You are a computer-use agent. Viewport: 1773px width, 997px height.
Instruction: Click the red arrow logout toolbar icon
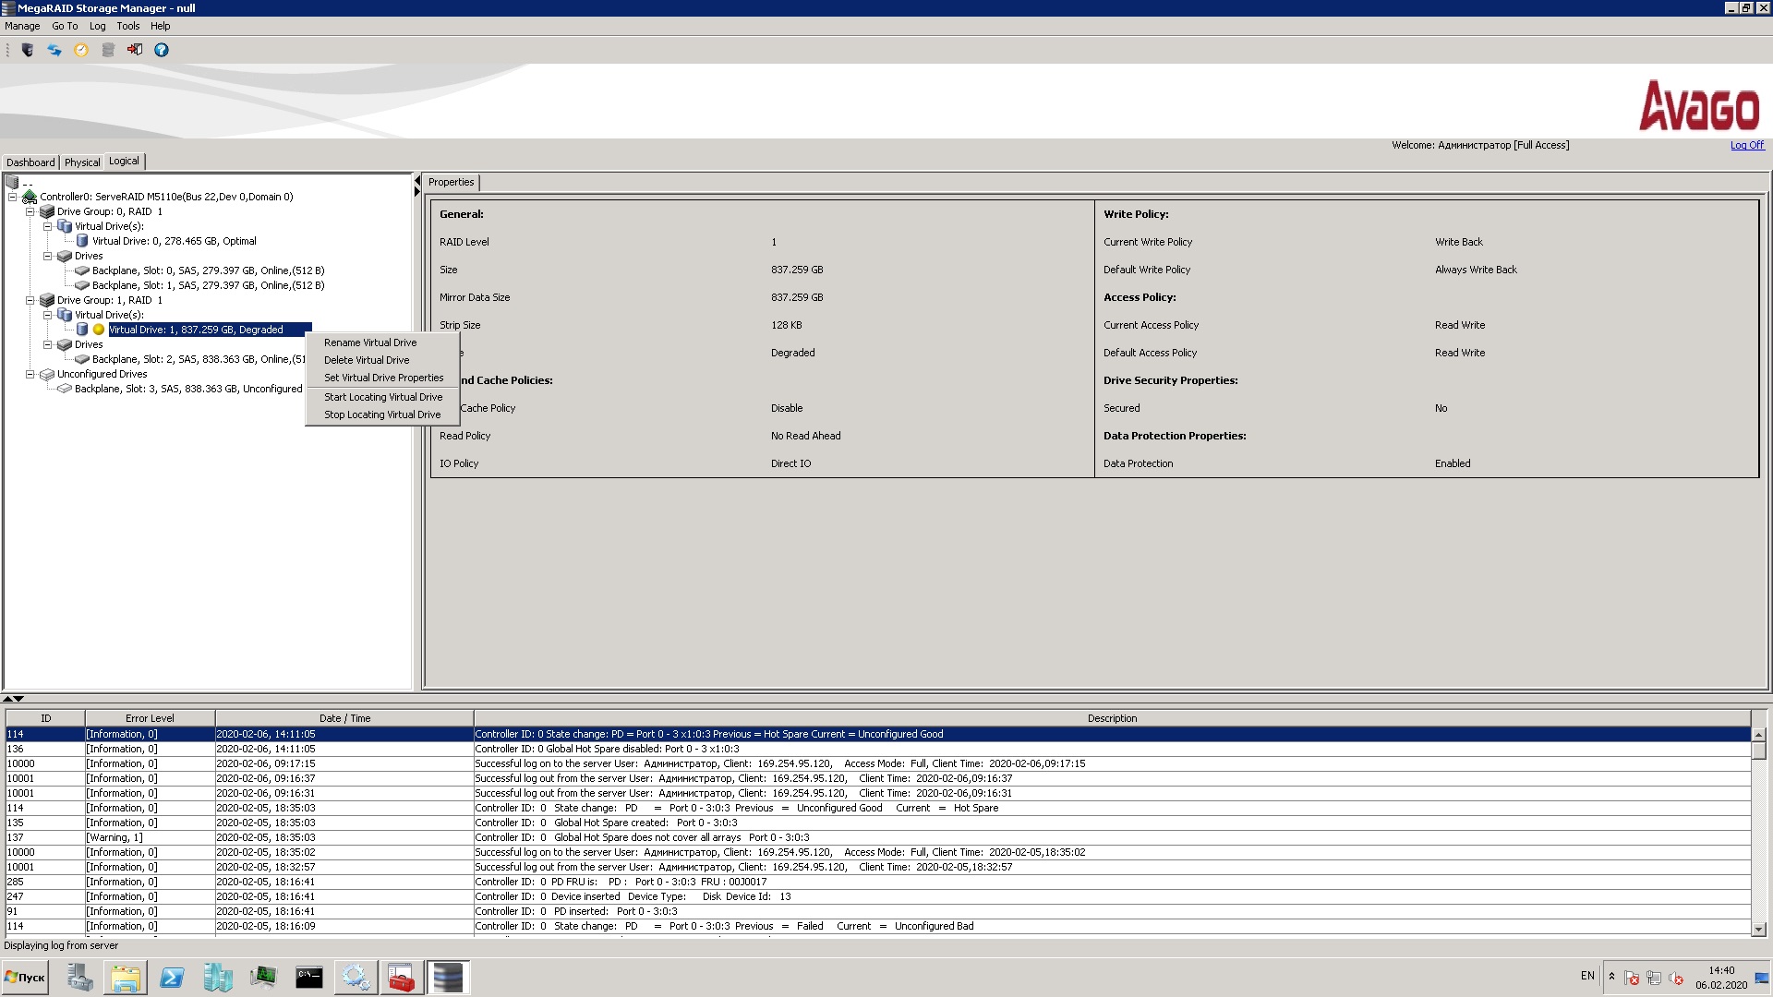135,50
